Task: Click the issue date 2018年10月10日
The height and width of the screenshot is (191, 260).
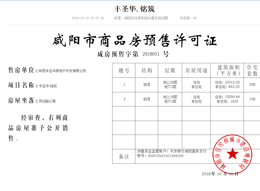Action: (x=220, y=174)
